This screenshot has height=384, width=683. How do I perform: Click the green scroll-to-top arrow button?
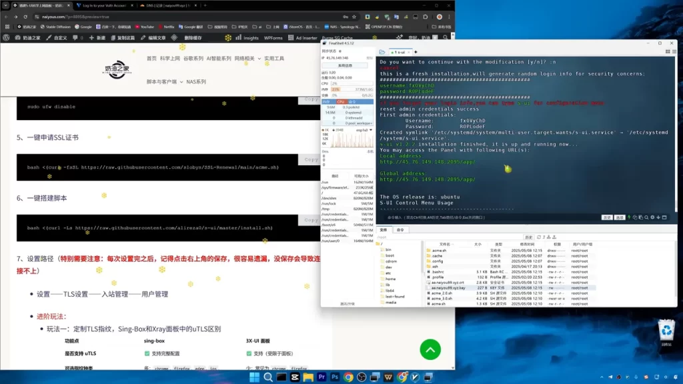point(430,349)
